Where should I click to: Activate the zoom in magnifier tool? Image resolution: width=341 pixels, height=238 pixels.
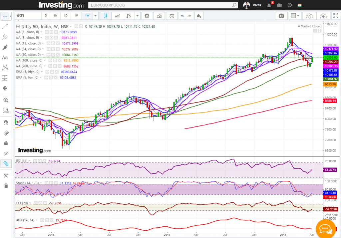6,100
